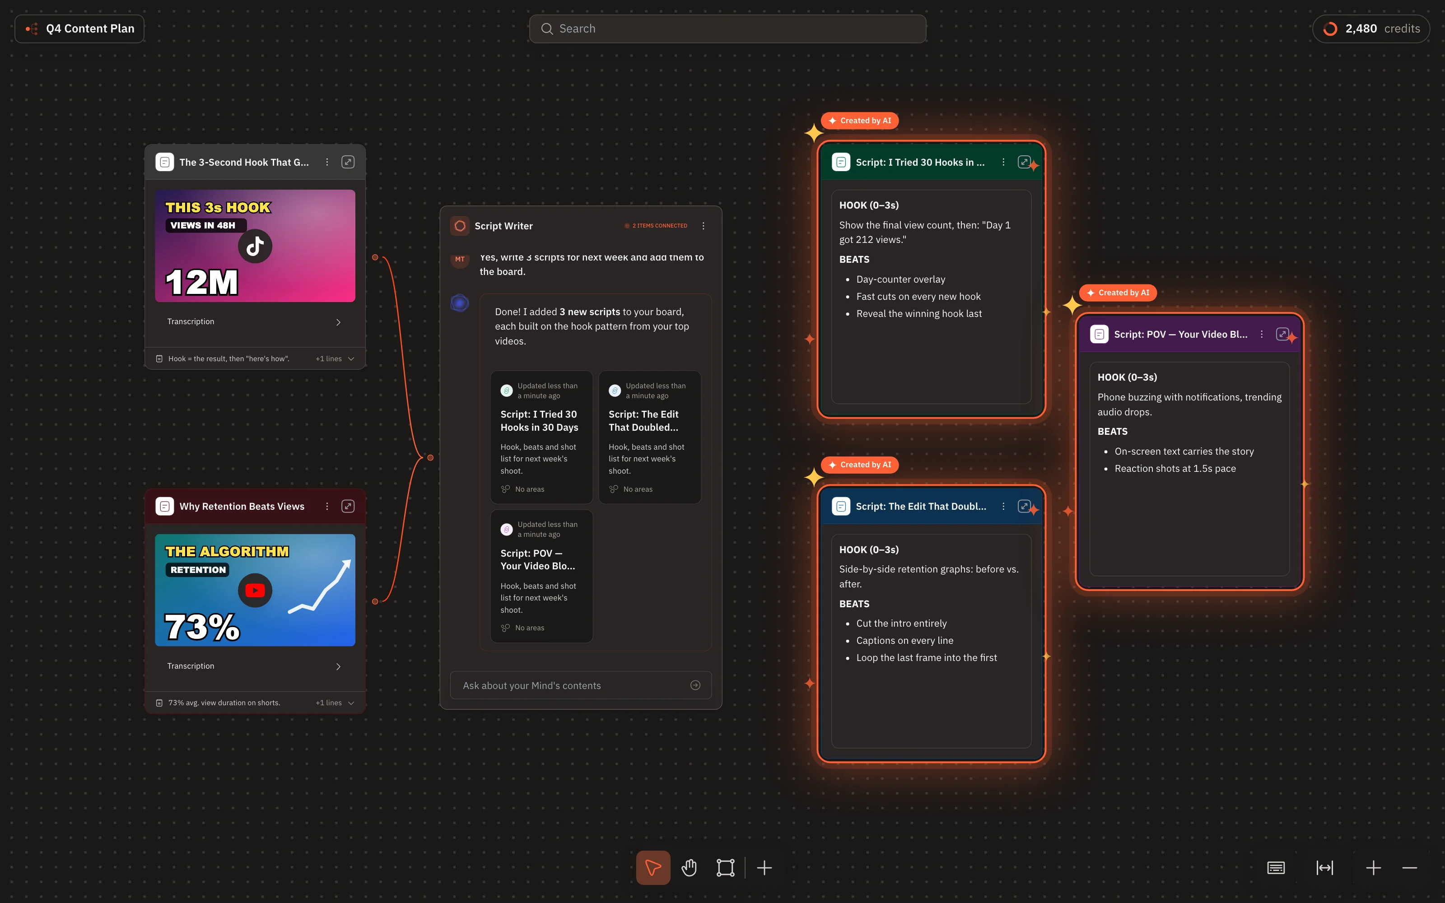Click the Script Writer logo icon

click(x=460, y=226)
